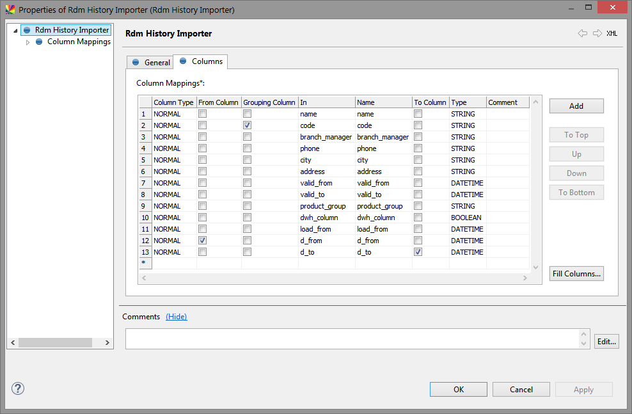Click the horizontal scrollbar below the mappings grid

pos(333,278)
